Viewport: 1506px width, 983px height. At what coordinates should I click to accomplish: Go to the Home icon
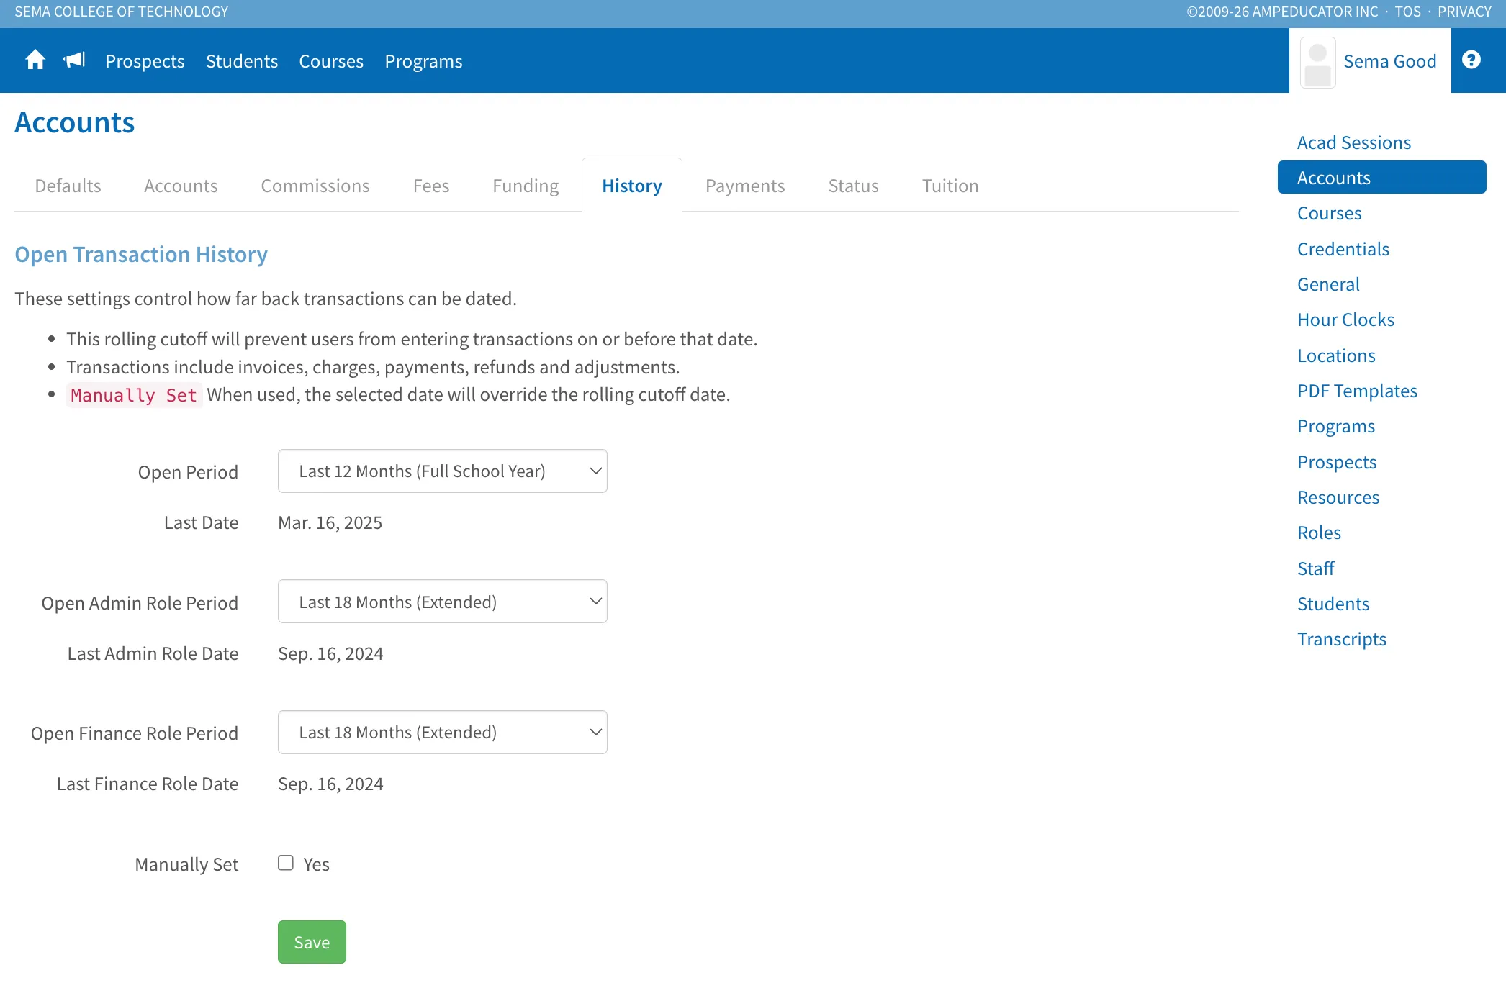[35, 60]
